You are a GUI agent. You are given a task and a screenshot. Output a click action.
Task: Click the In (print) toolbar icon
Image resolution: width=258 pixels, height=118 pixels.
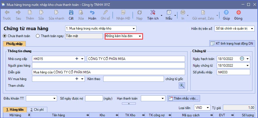[x=183, y=12]
